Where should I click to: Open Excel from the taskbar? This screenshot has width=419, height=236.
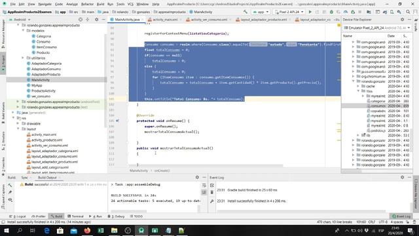pos(101,230)
